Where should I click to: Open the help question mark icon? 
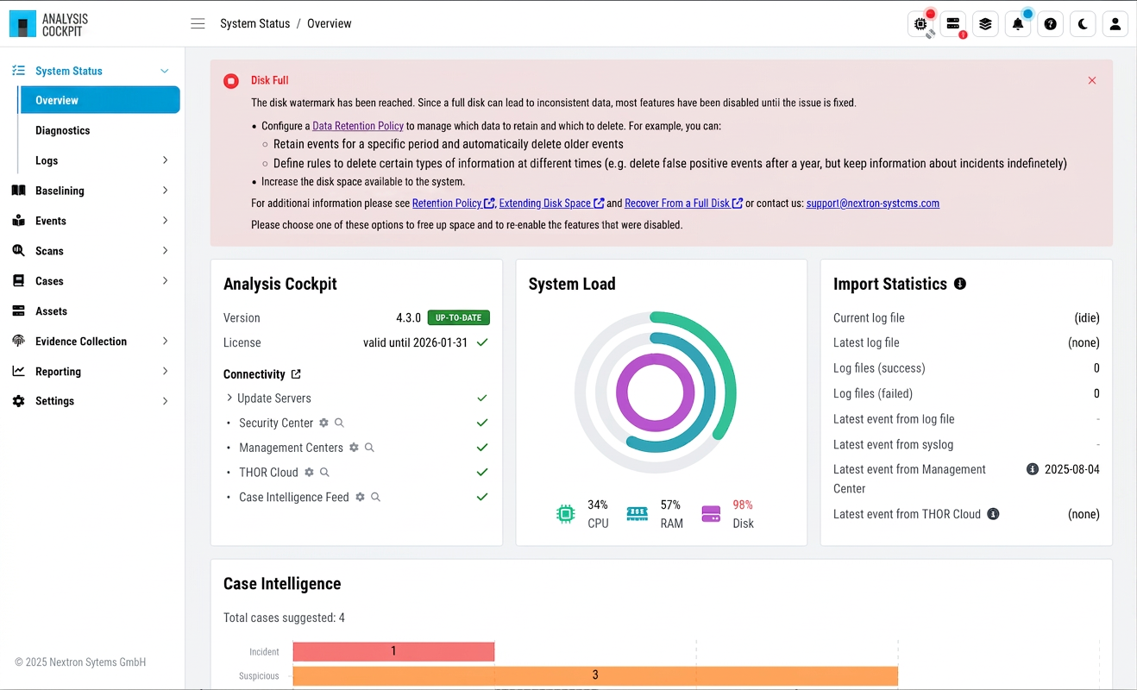point(1050,24)
